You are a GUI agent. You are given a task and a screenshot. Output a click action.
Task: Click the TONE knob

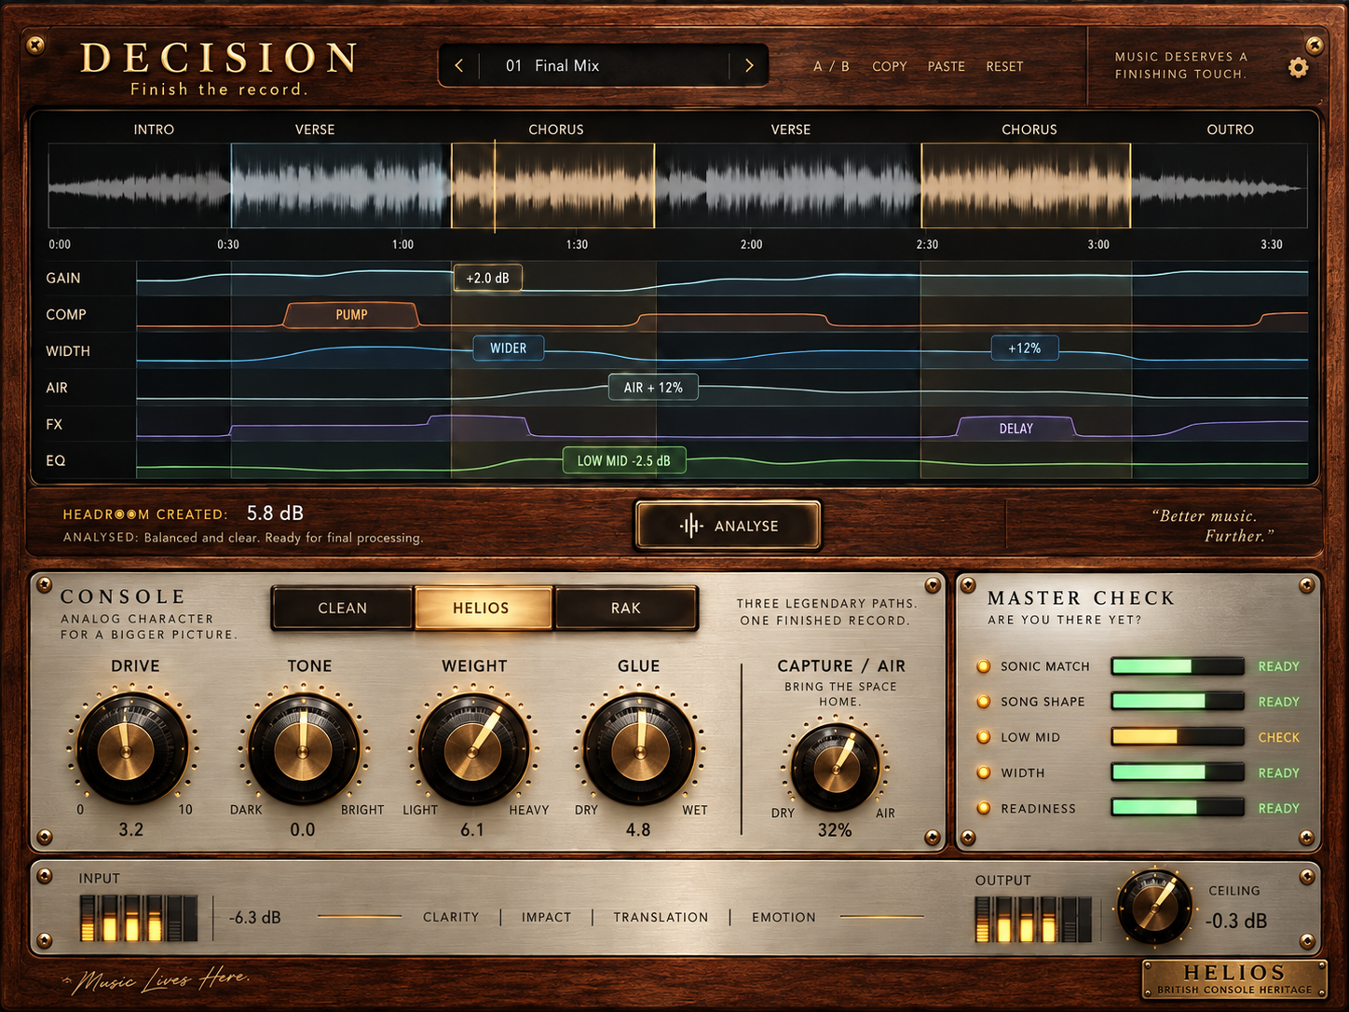click(x=304, y=747)
